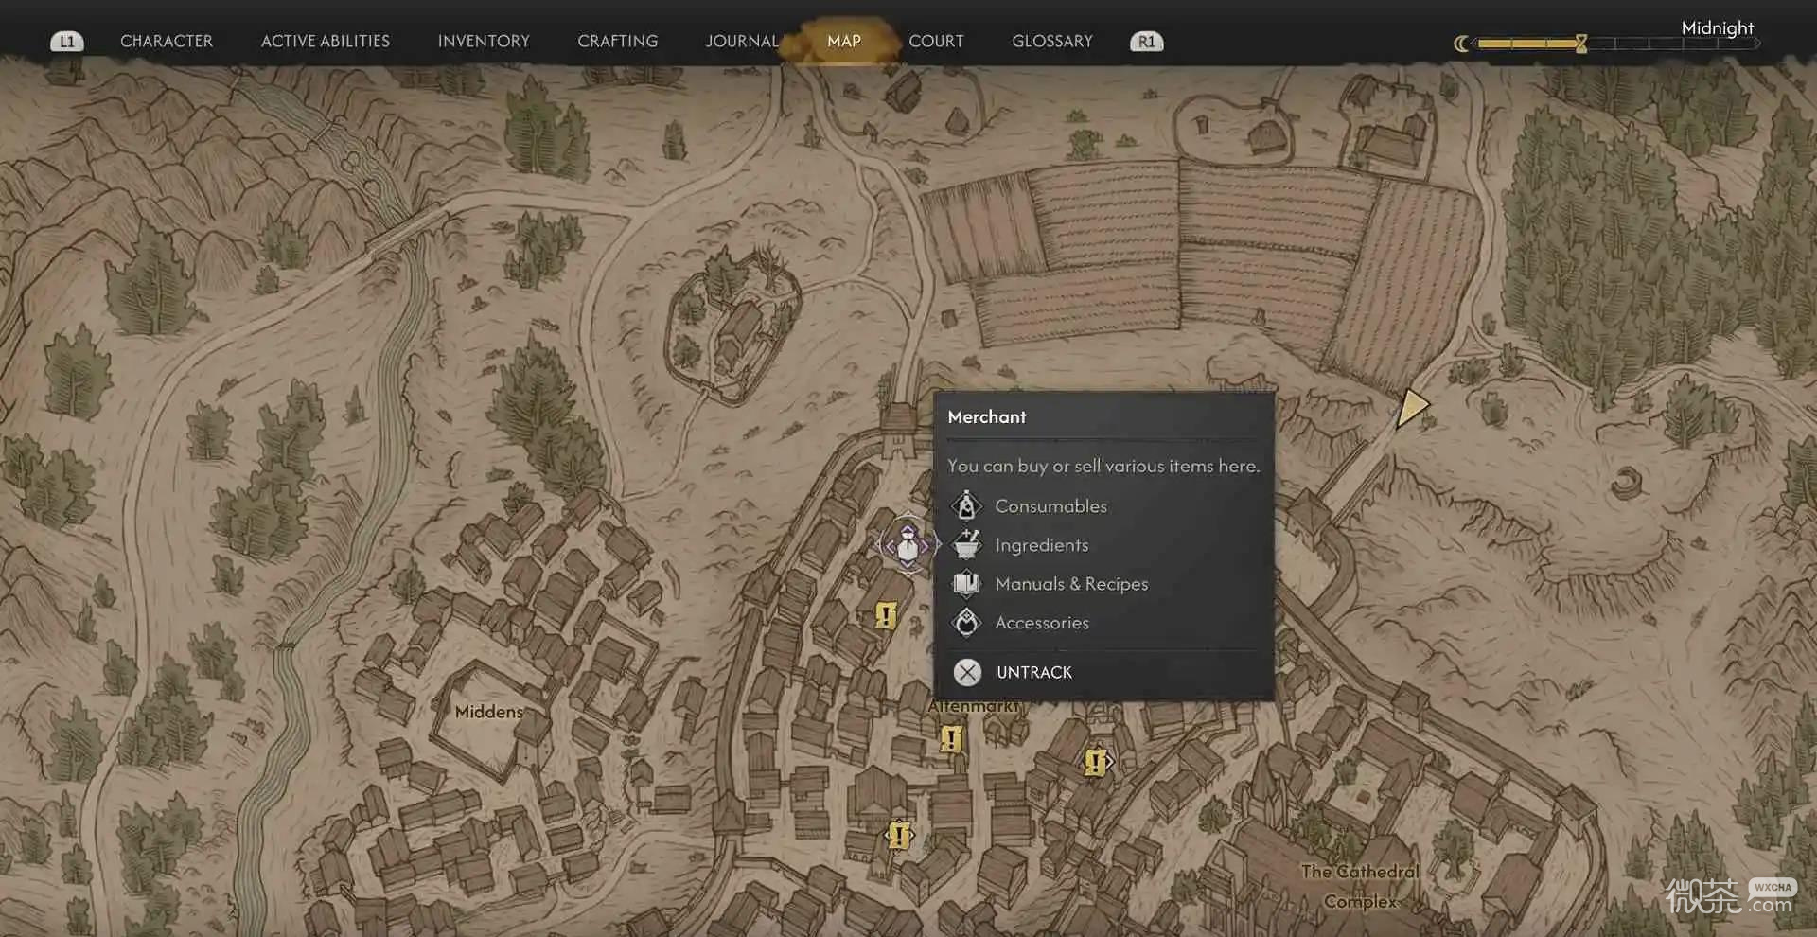Viewport: 1817px width, 937px height.
Task: Open the Inventory tab
Action: [x=484, y=41]
